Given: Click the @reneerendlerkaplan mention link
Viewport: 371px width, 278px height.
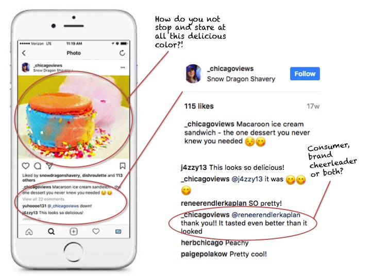Looking at the screenshot, I should point(266,215).
